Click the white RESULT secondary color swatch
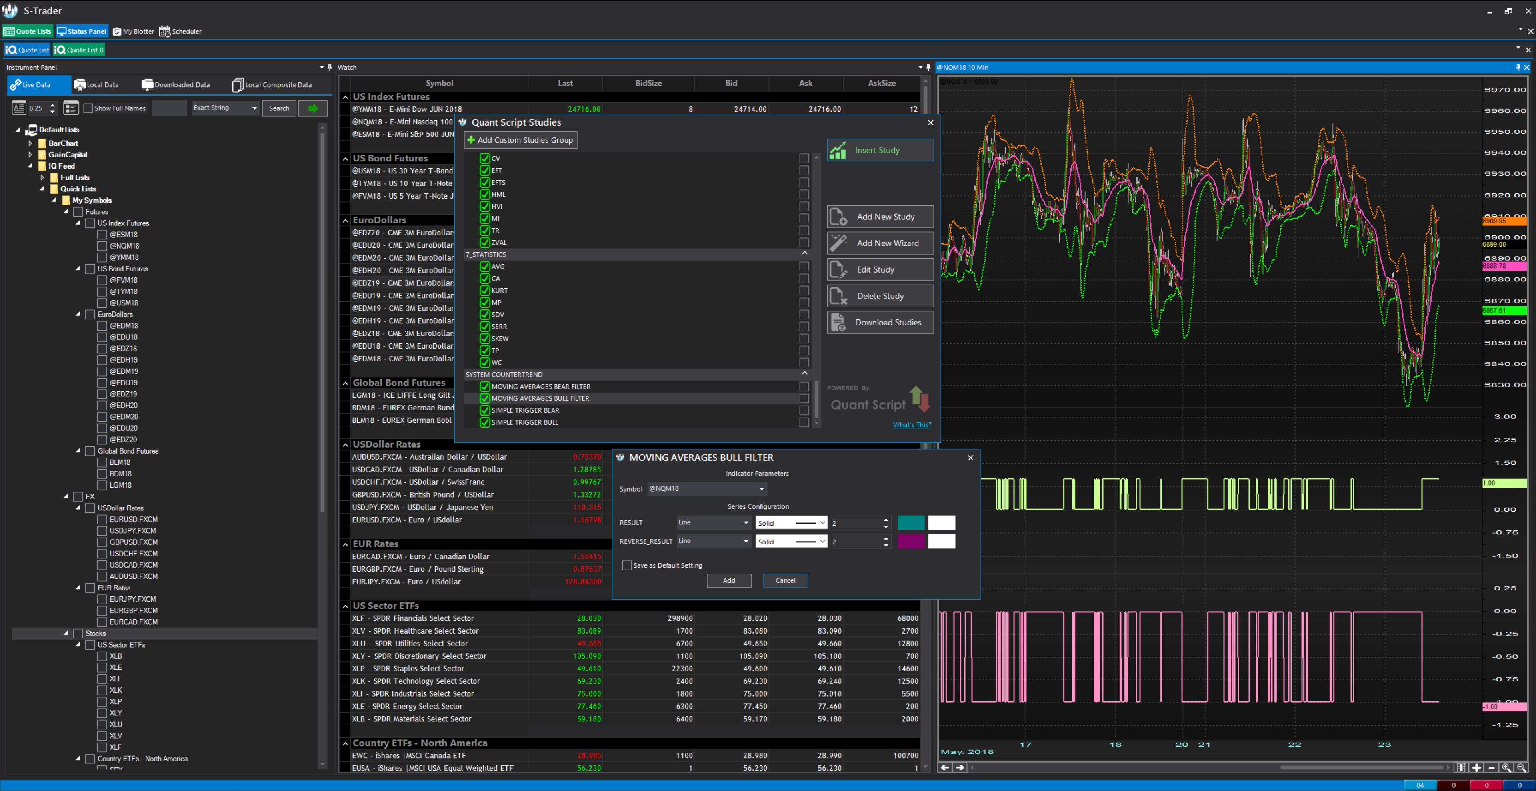1536x791 pixels. point(942,522)
